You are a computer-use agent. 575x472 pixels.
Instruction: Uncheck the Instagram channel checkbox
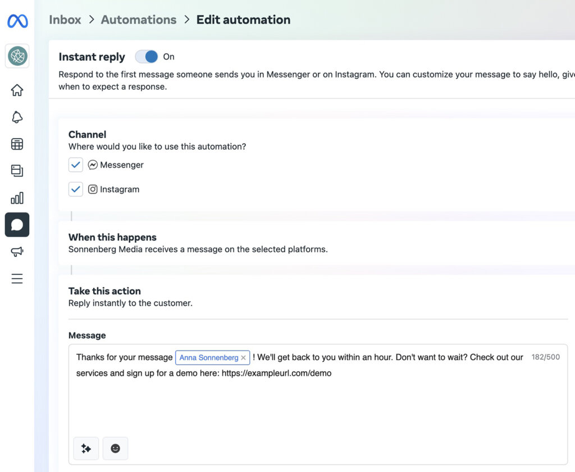coord(76,189)
